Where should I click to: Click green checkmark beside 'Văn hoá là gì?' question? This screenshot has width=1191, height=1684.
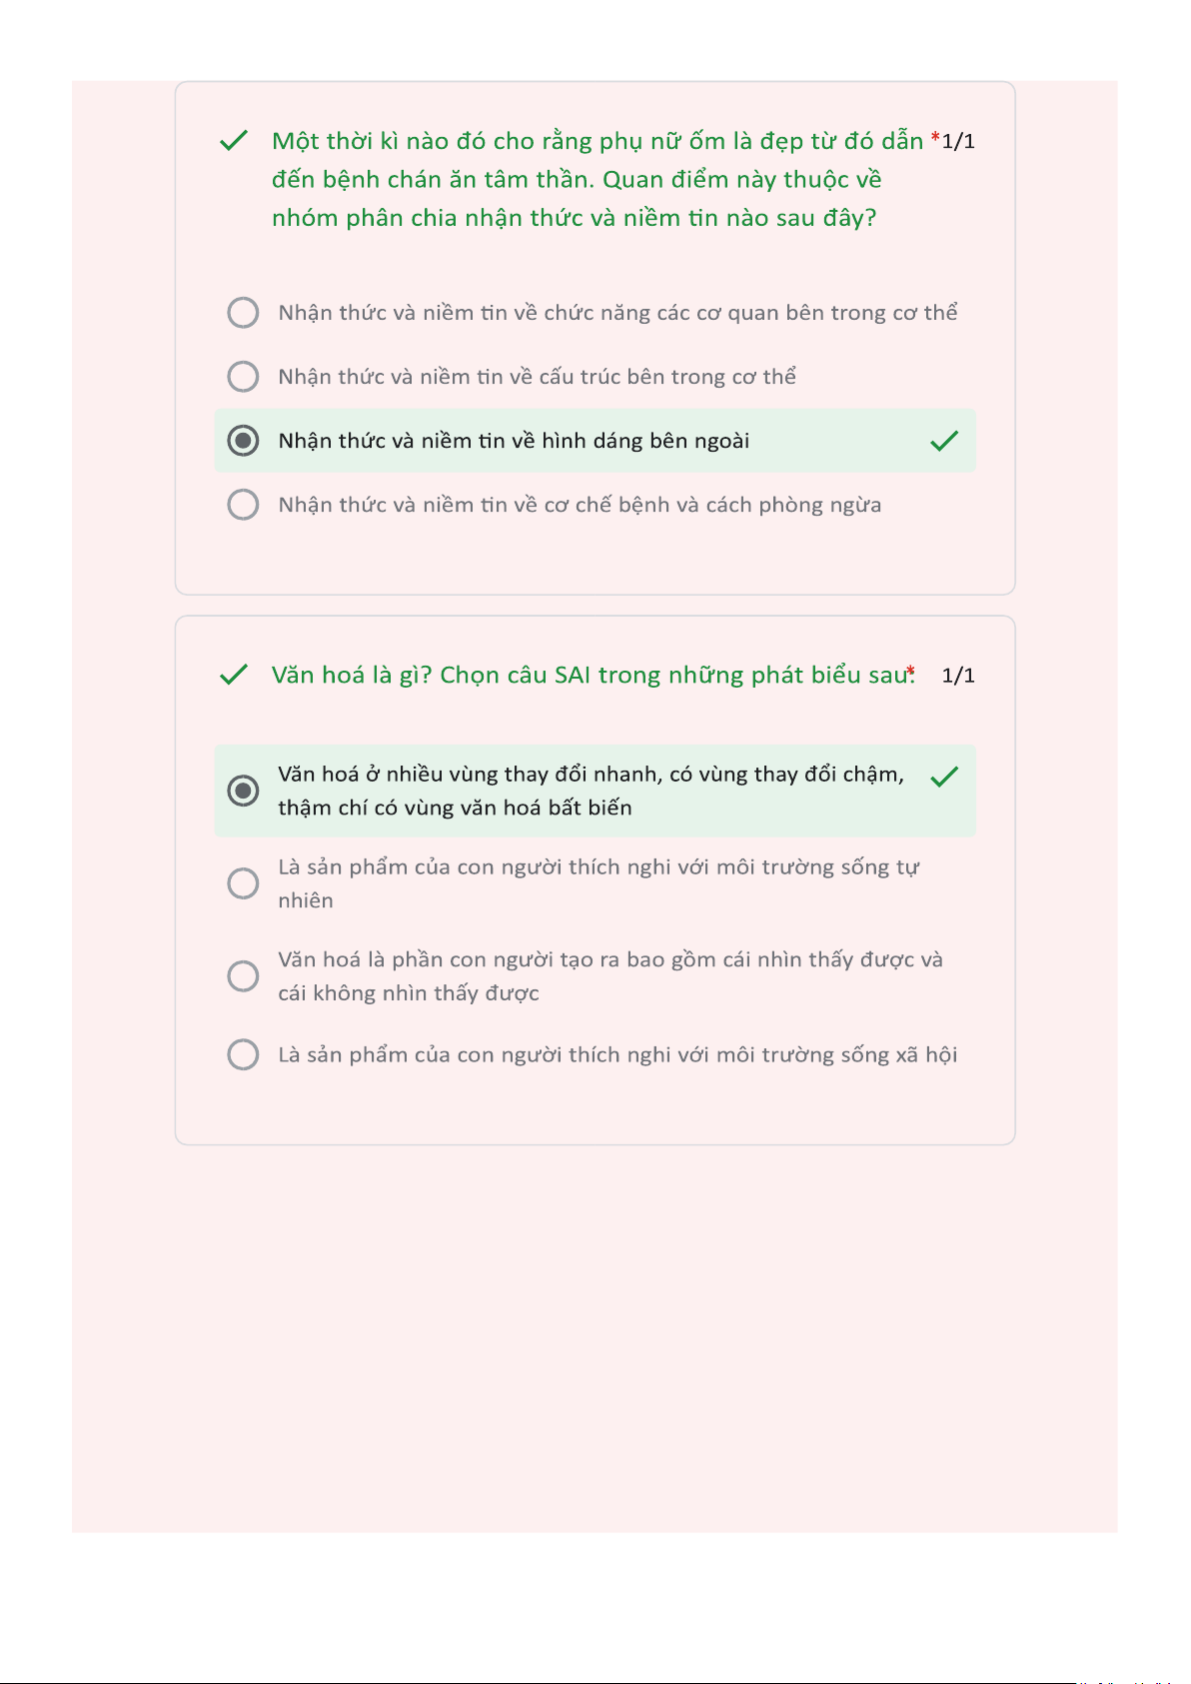[x=233, y=676]
